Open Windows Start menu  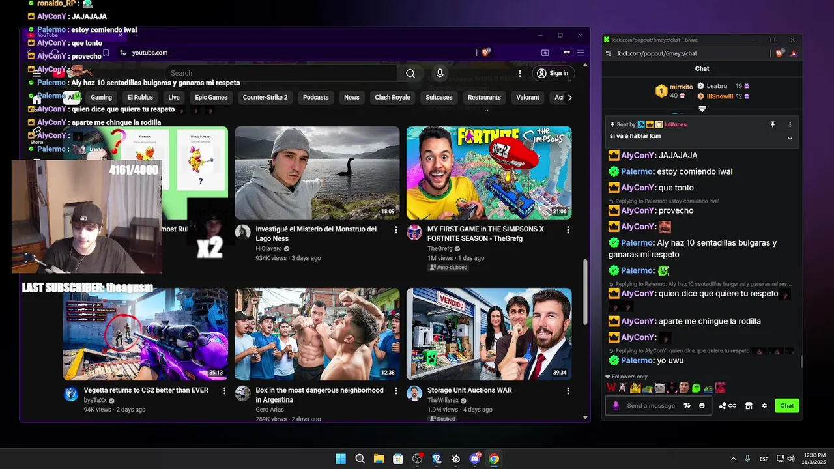pos(341,459)
